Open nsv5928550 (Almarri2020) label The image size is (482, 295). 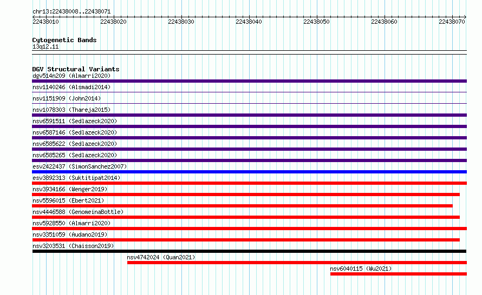[71, 223]
